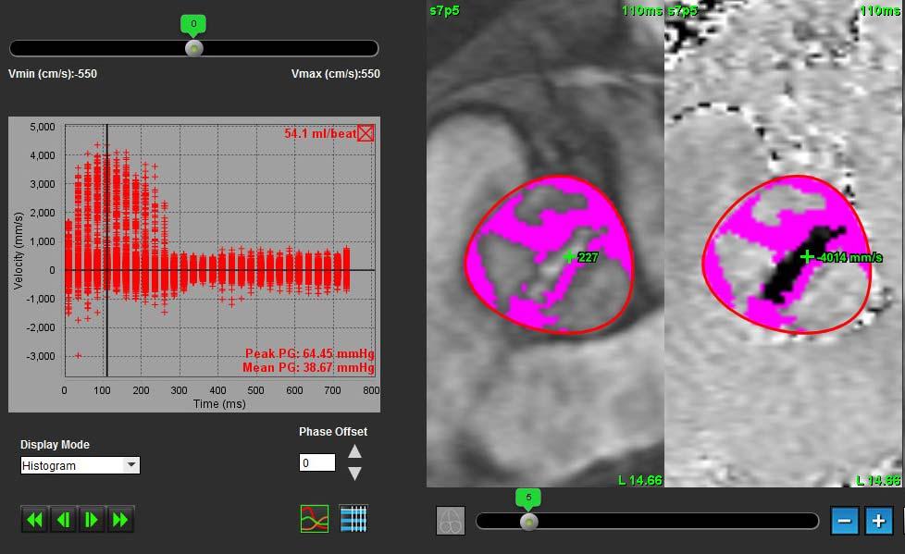Click the Phase Offset value field

(x=316, y=462)
